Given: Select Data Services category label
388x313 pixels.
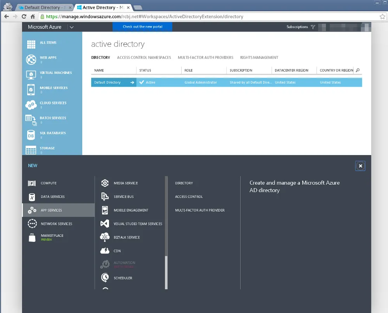Looking at the screenshot, I should pos(53,197).
